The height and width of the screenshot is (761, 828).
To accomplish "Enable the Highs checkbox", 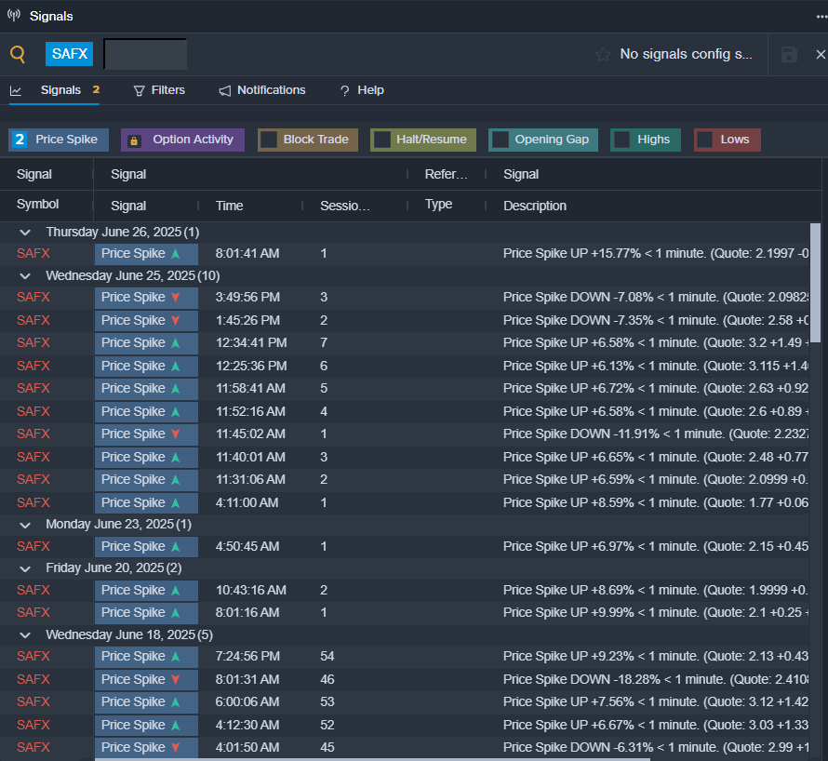I will click(x=621, y=140).
